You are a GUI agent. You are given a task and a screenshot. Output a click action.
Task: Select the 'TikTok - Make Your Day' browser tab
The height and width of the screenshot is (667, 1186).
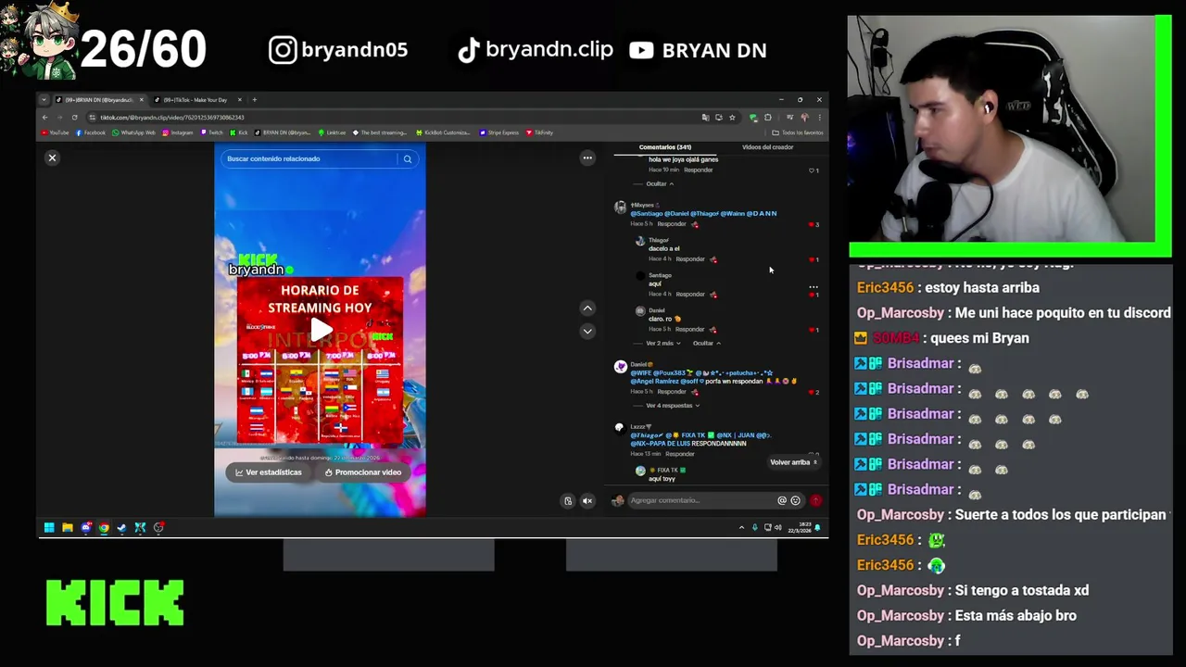pyautogui.click(x=197, y=100)
